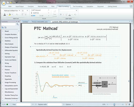Open the Document ribbon tab
This screenshot has height=107, width=134.
pos(100,6)
